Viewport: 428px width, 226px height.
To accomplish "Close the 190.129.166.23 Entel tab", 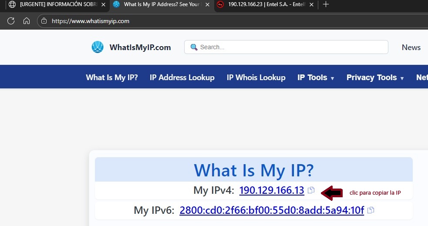I will pos(311,5).
